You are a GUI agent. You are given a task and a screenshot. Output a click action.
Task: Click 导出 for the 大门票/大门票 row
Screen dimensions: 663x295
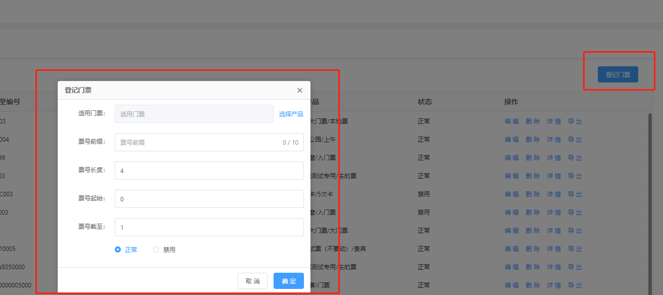575,231
